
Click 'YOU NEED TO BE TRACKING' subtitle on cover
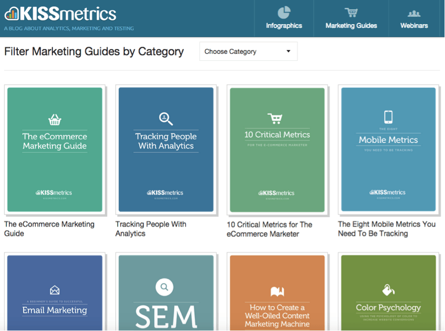coord(388,150)
